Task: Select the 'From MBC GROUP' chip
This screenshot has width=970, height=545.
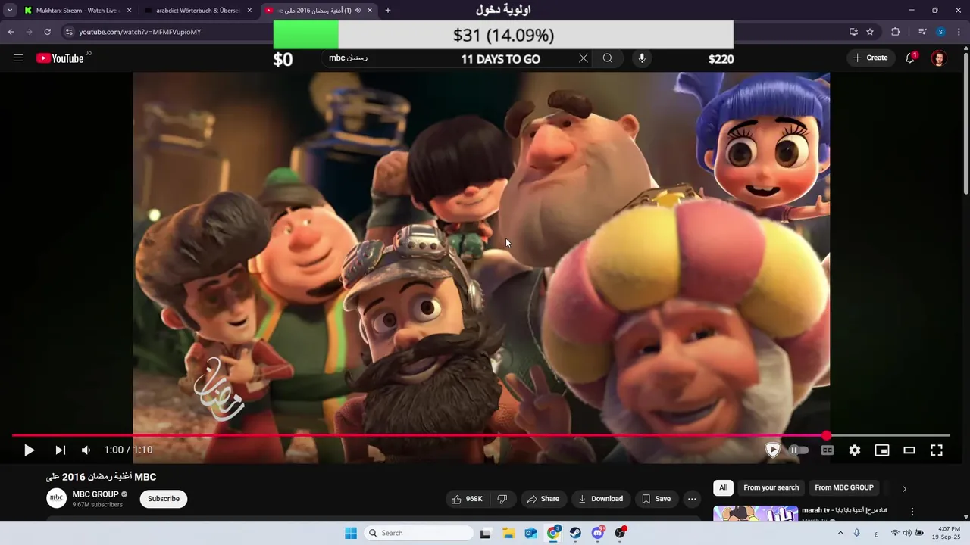Action: tap(844, 488)
